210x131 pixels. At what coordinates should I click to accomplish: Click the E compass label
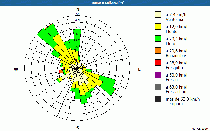[139, 69]
